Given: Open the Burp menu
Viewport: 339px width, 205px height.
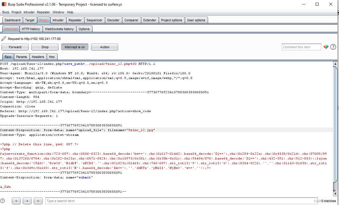Looking at the screenshot, I should click(x=6, y=12).
